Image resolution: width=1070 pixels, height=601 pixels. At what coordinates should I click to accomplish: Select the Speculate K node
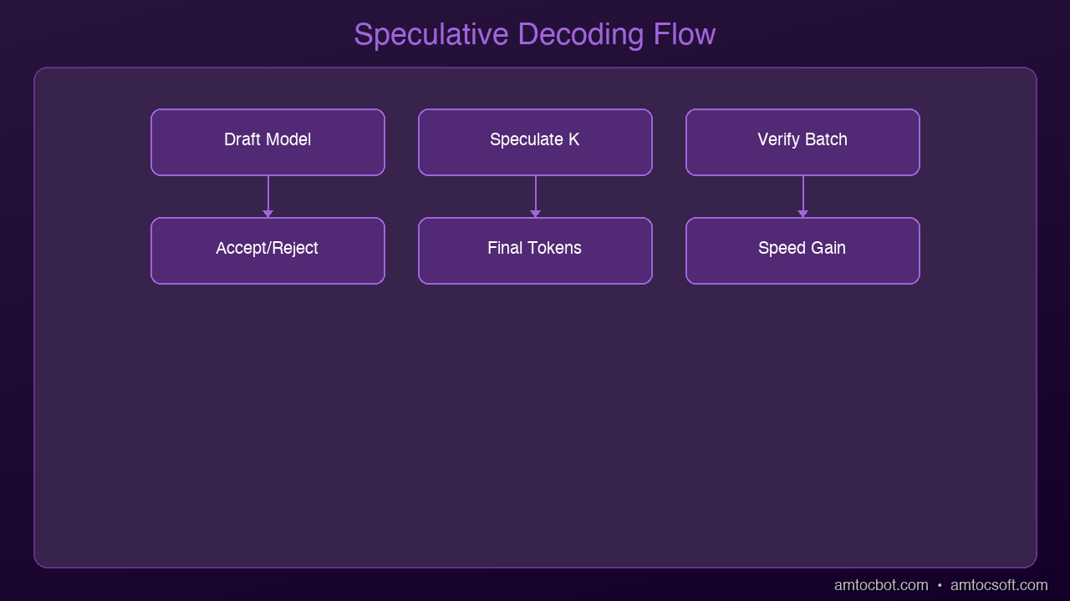[x=535, y=142]
